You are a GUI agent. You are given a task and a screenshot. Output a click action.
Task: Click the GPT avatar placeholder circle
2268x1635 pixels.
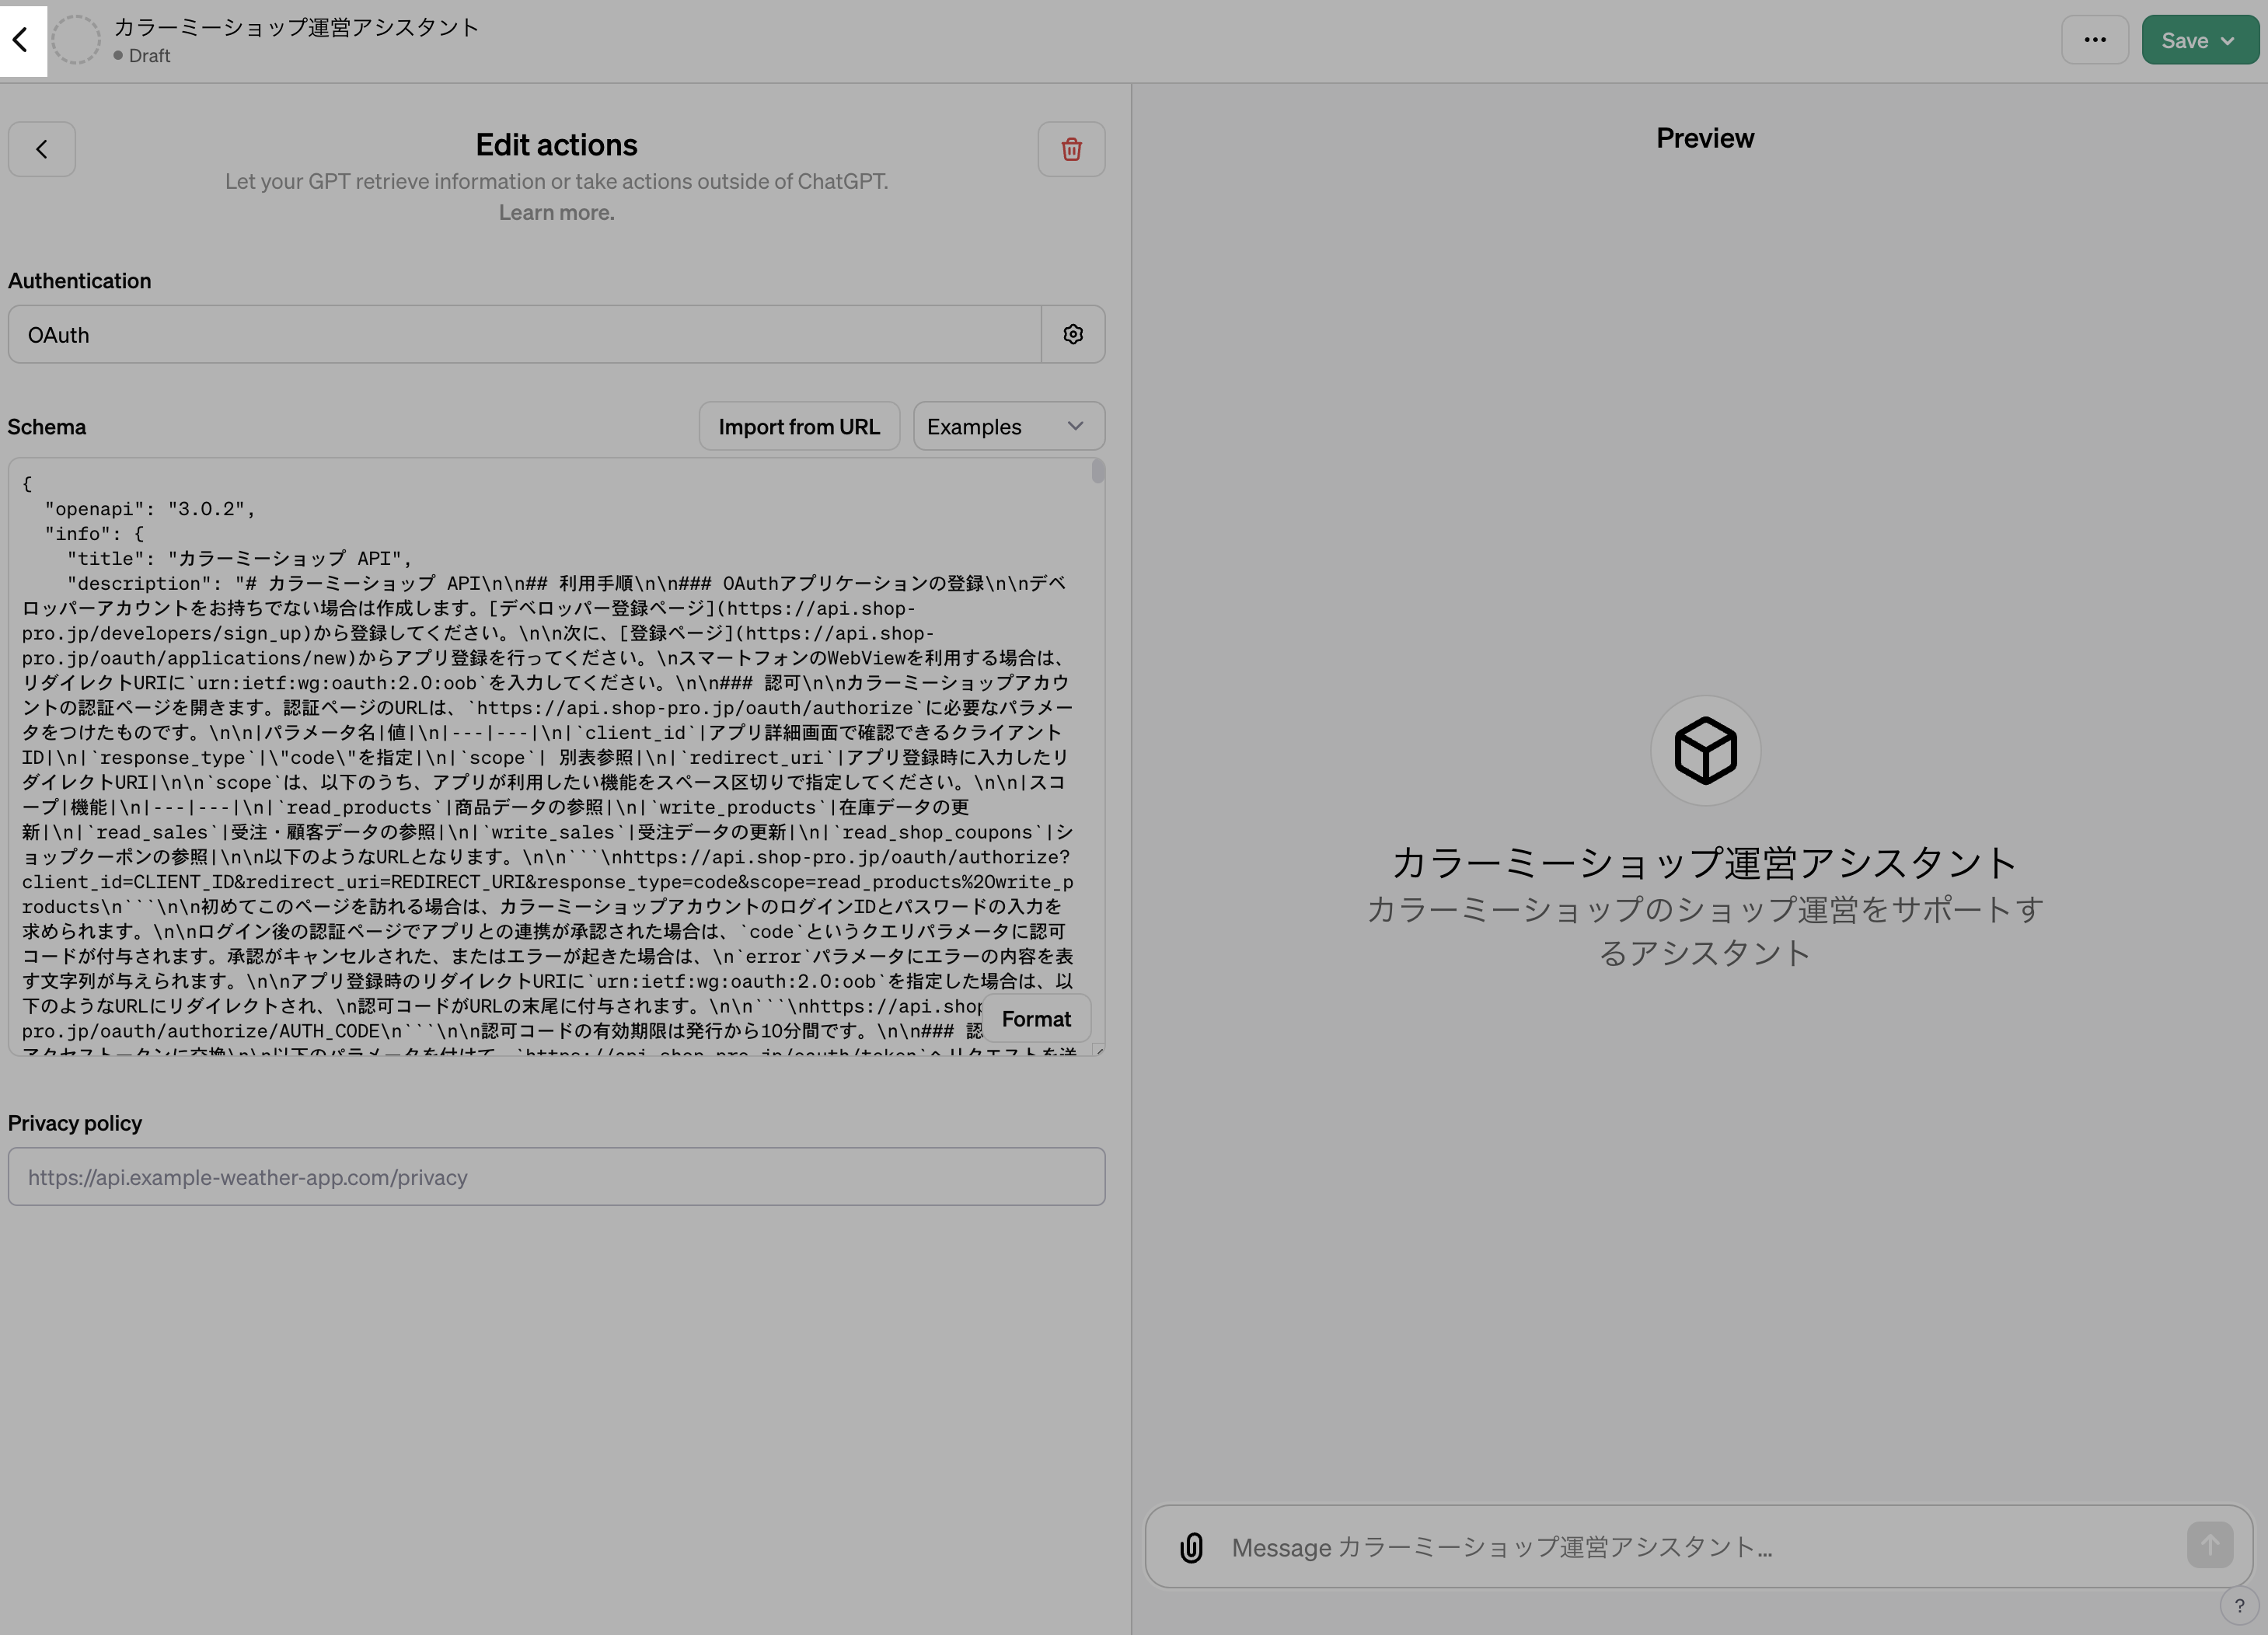tap(76, 40)
